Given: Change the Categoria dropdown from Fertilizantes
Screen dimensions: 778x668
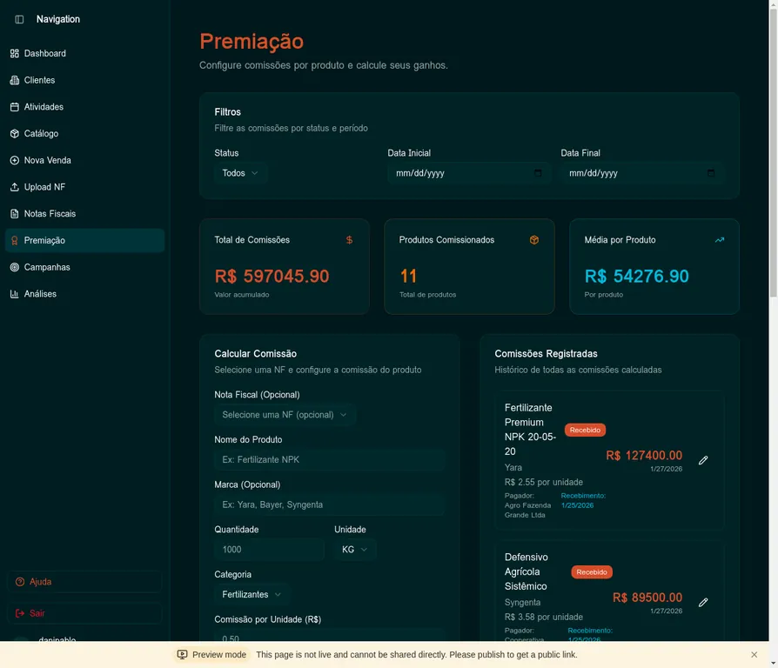Looking at the screenshot, I should (251, 594).
